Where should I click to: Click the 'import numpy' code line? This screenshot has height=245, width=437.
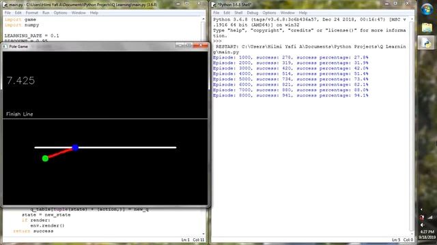tap(22, 25)
